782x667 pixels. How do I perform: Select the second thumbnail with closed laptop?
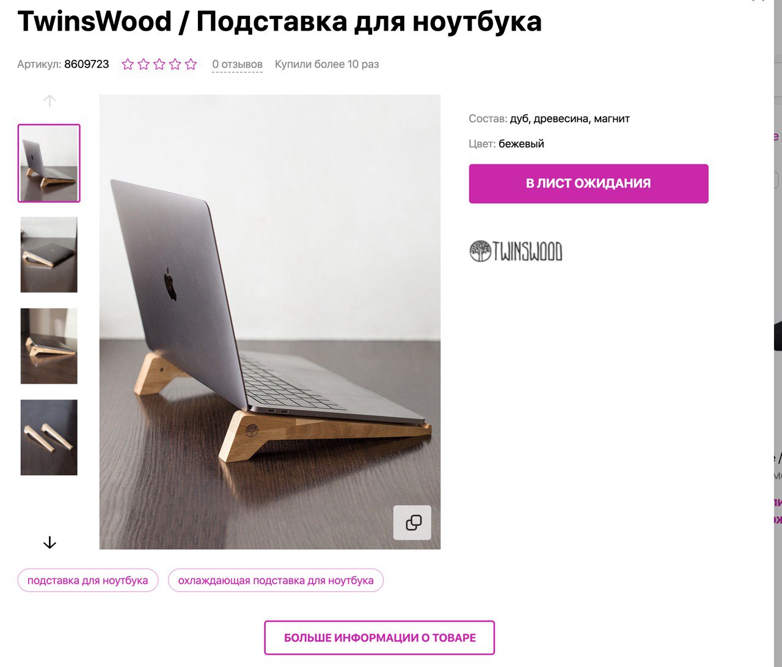pos(49,255)
